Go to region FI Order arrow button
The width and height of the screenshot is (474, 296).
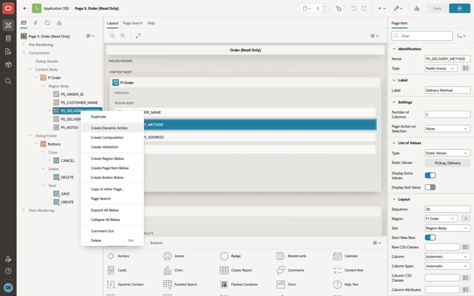click(x=466, y=219)
